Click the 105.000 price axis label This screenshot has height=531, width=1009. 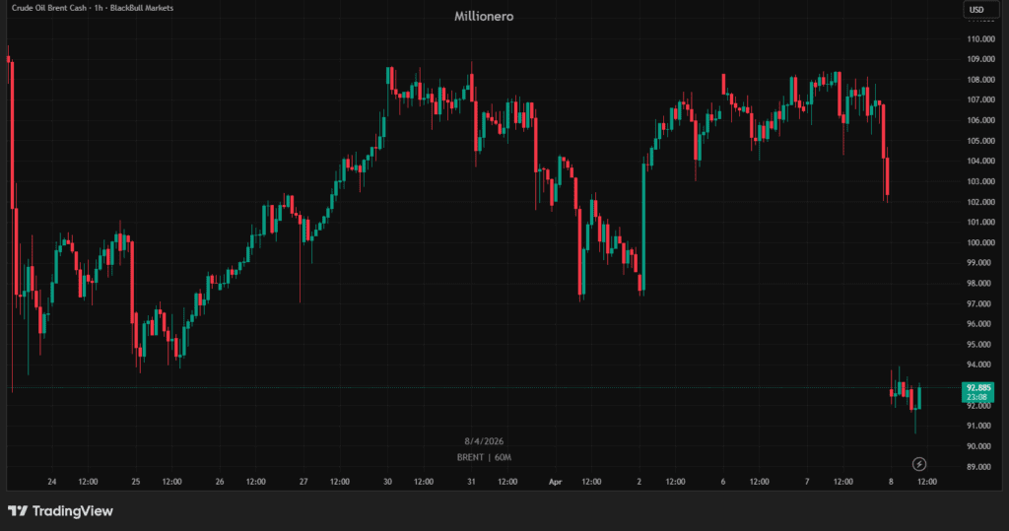coord(979,141)
